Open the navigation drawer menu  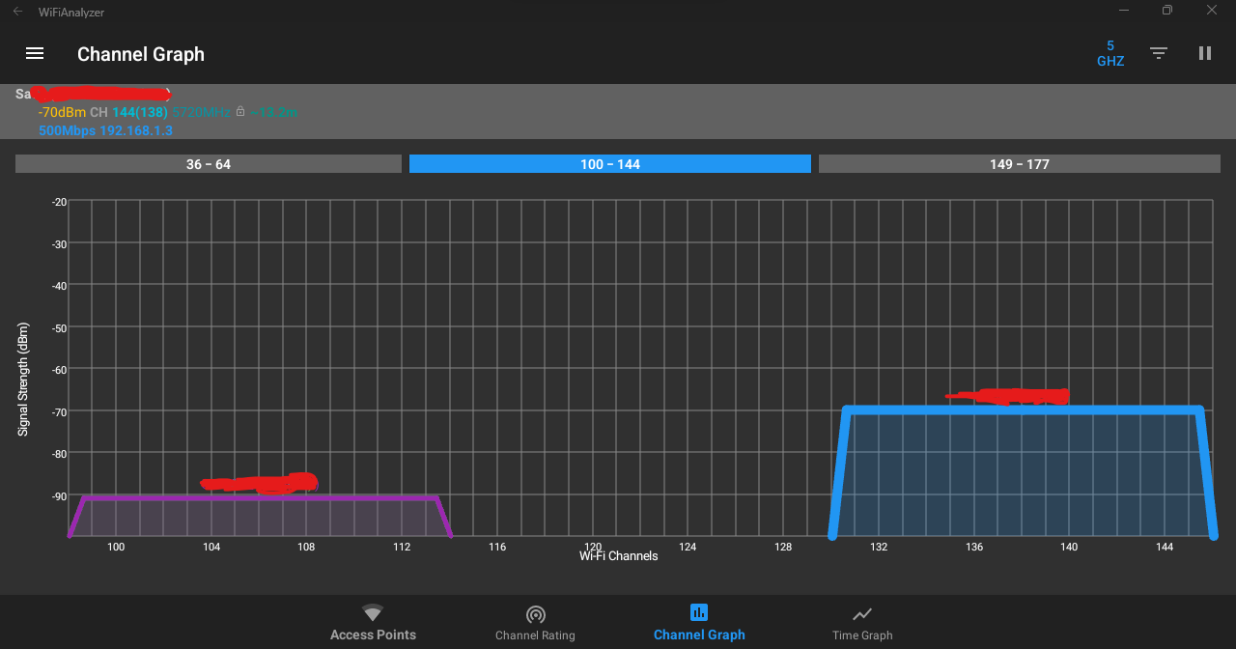35,53
